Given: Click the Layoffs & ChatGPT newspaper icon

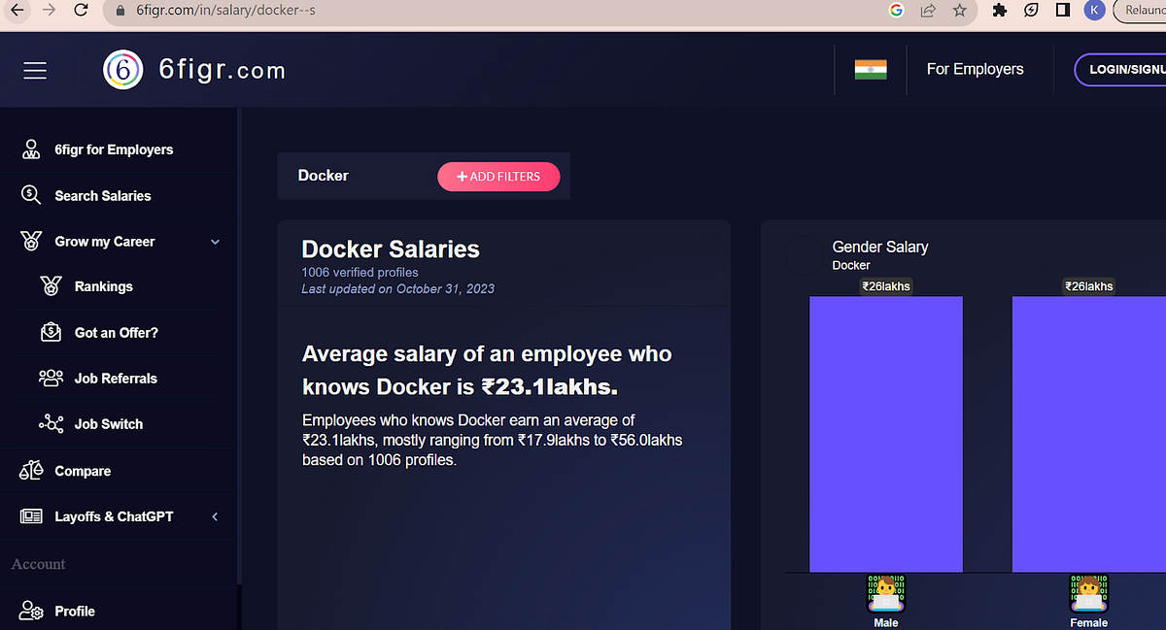Looking at the screenshot, I should (x=31, y=516).
